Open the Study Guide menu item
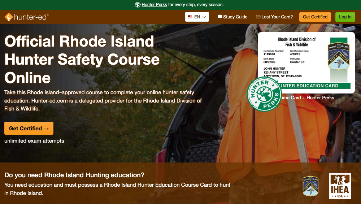361x204 pixels. pyautogui.click(x=232, y=17)
